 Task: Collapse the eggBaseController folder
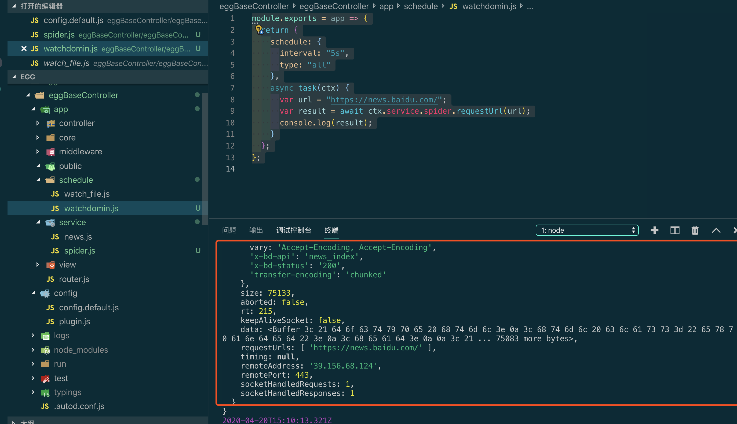point(28,95)
